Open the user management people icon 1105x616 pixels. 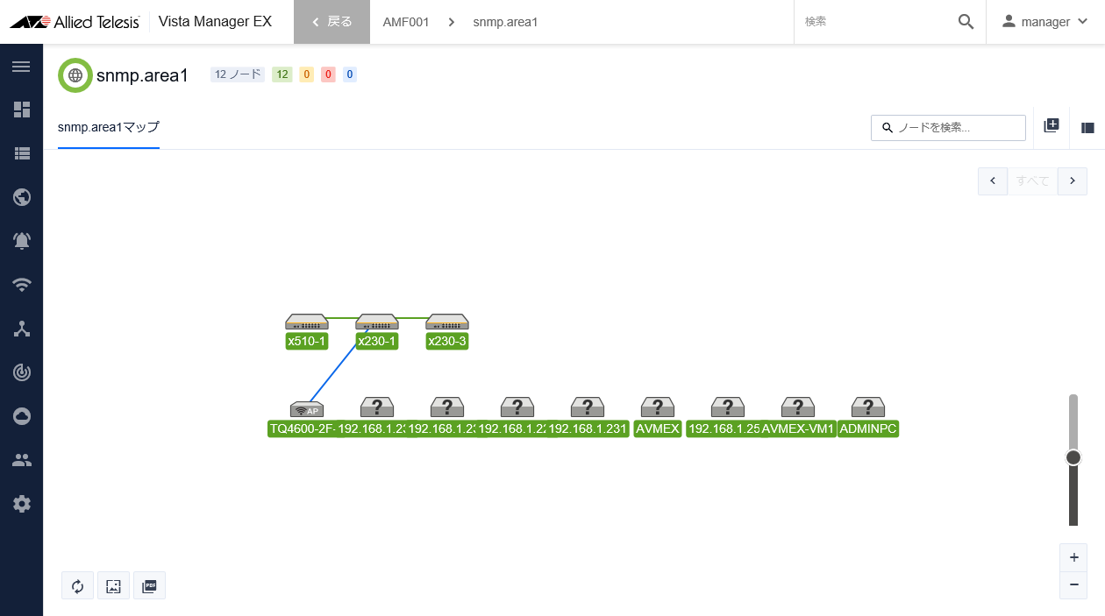(22, 460)
